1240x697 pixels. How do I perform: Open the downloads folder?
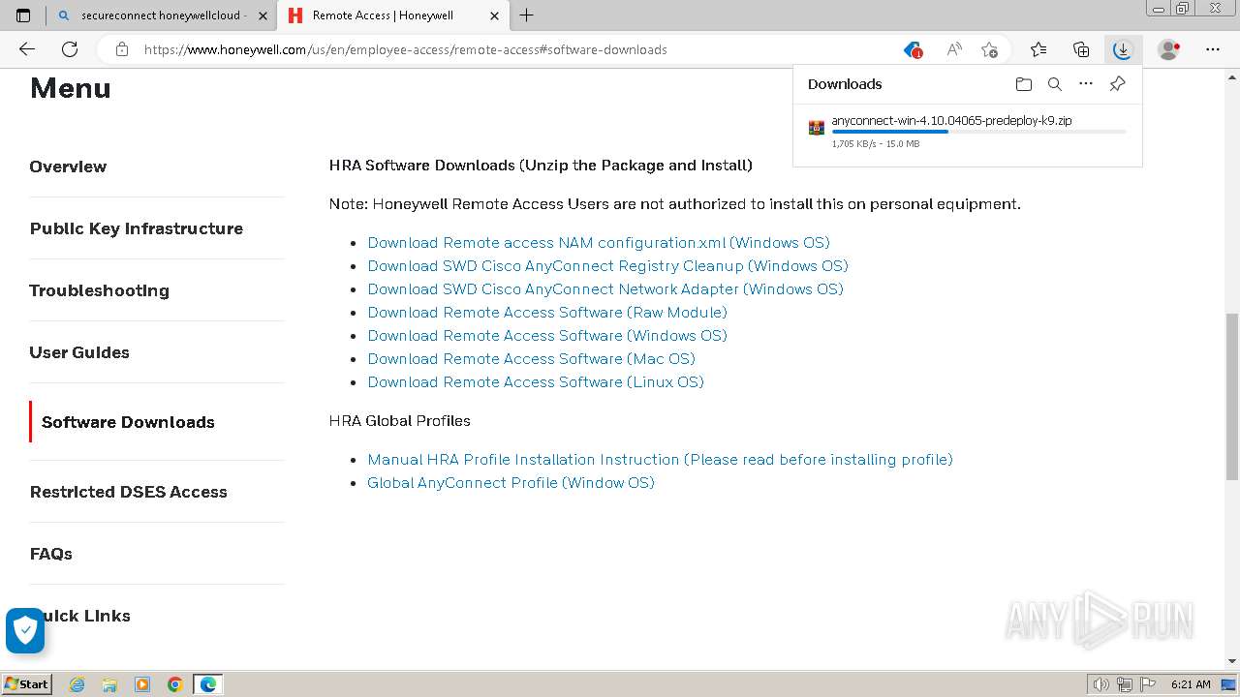click(x=1024, y=84)
